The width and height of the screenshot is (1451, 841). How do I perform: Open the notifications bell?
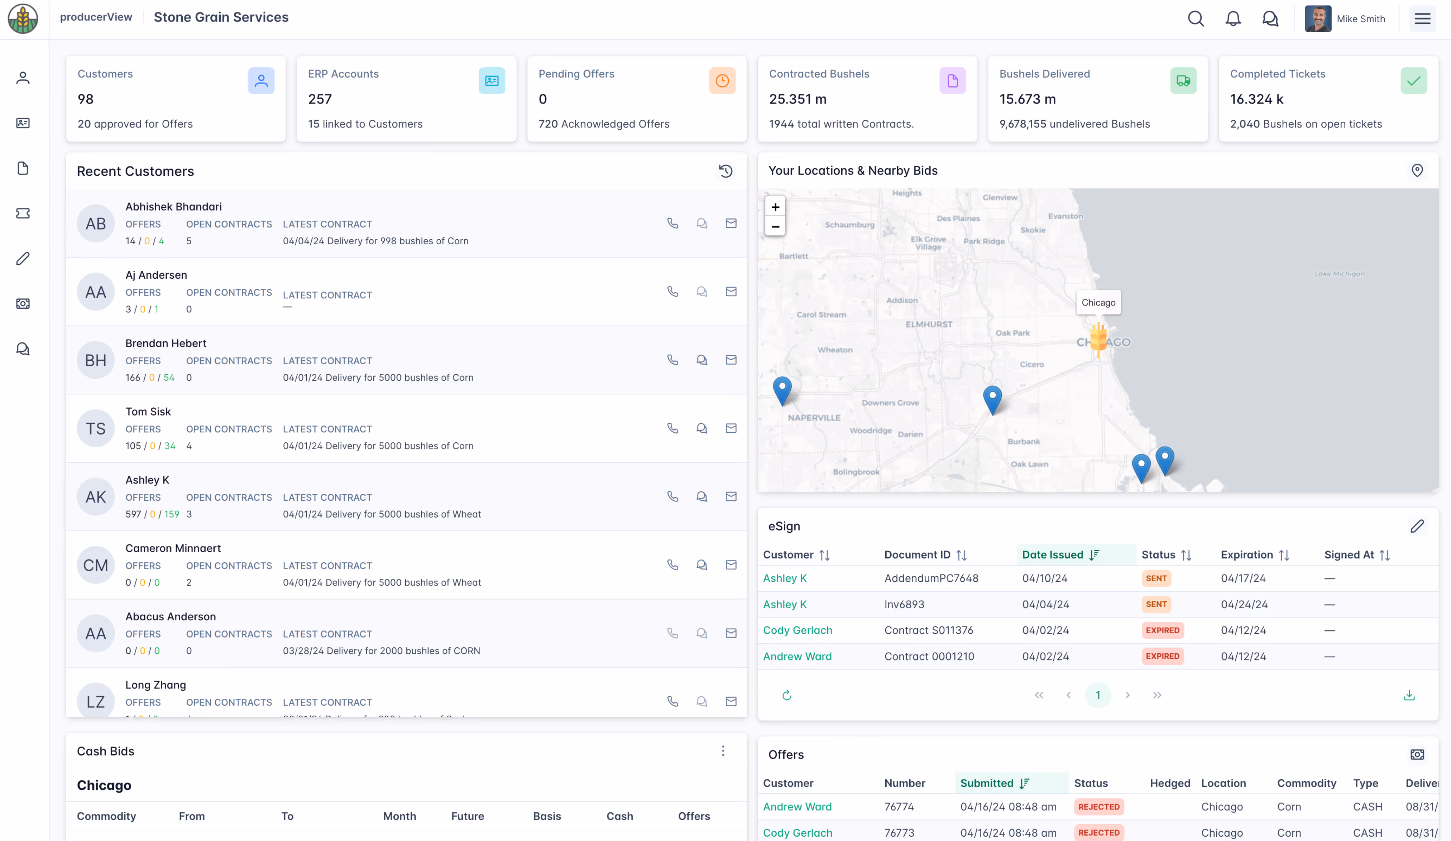(1233, 18)
